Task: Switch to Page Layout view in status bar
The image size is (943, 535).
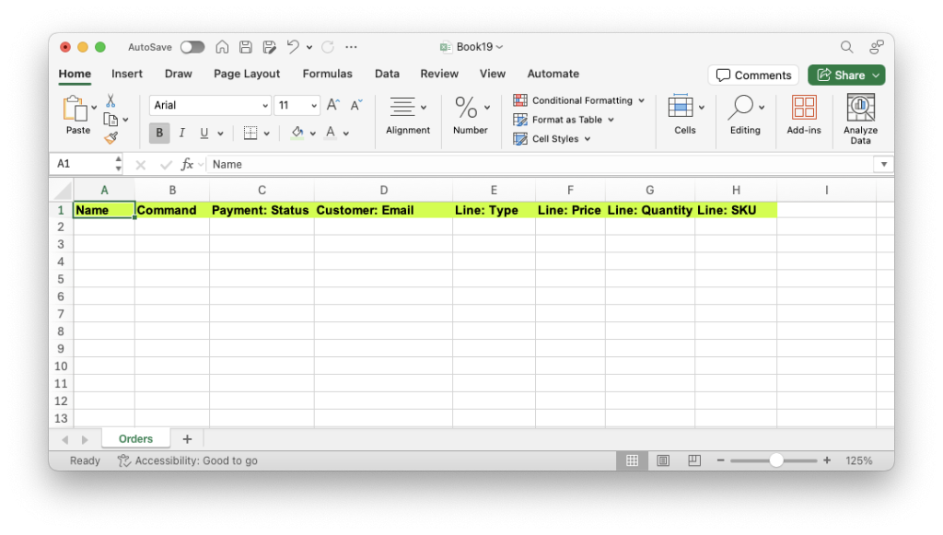Action: click(663, 460)
